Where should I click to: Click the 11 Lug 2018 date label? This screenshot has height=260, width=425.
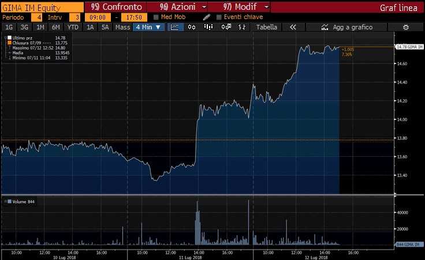[191, 258]
